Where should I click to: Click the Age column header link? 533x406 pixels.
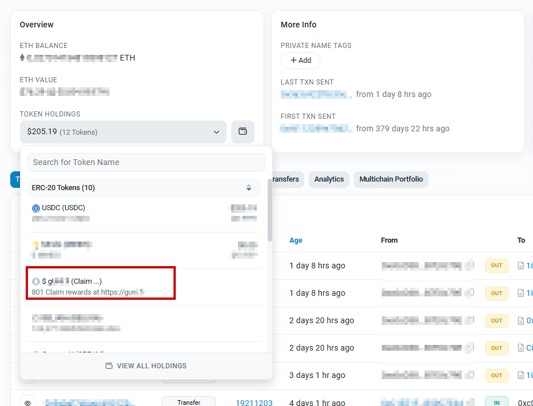(x=296, y=240)
